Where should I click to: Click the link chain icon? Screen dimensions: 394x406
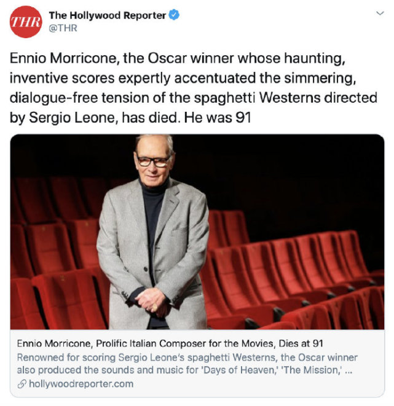22,384
